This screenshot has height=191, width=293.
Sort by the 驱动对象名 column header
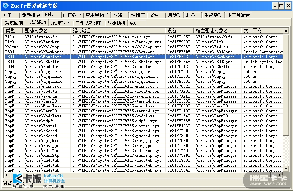click(46, 30)
